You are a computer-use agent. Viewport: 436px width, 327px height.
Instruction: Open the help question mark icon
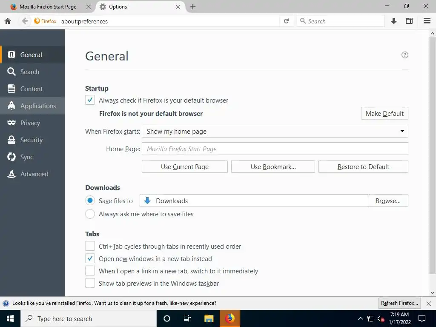click(405, 55)
